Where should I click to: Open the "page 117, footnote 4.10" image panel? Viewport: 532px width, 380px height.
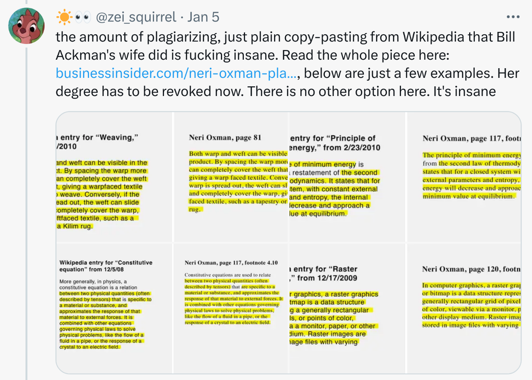231,308
